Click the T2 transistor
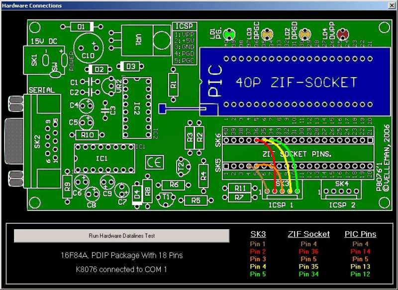 [183, 166]
